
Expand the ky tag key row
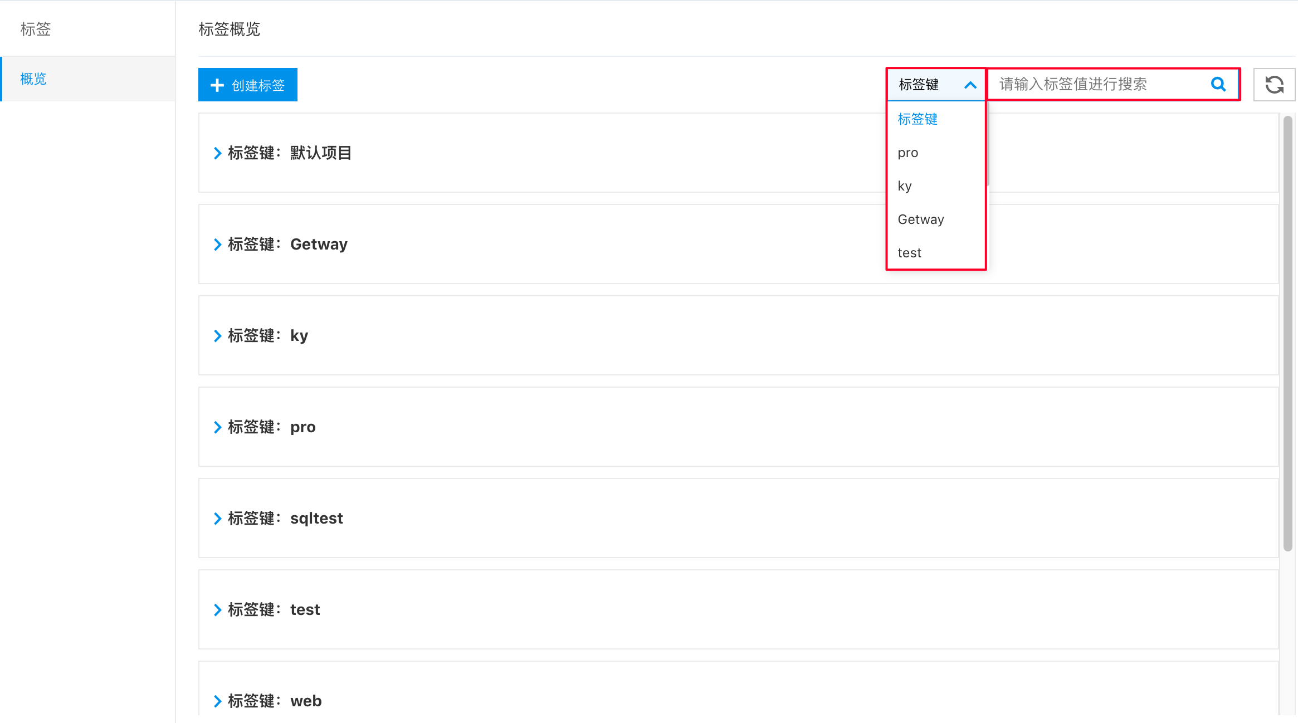point(217,336)
